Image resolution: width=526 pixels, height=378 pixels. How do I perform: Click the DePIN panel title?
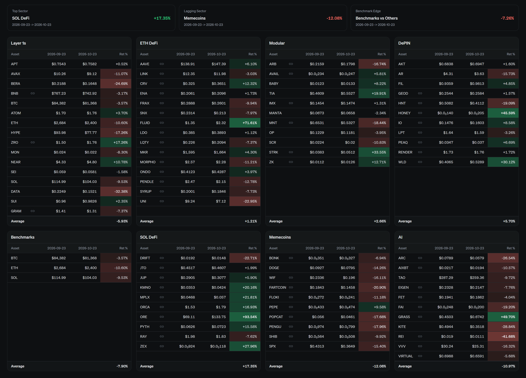coord(405,43)
